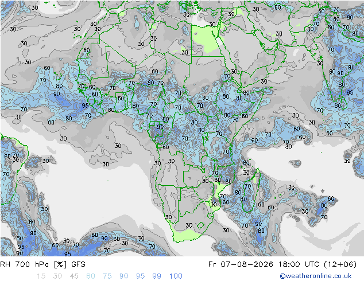Click the legend value 60 in the colour scale

[x=91, y=276]
